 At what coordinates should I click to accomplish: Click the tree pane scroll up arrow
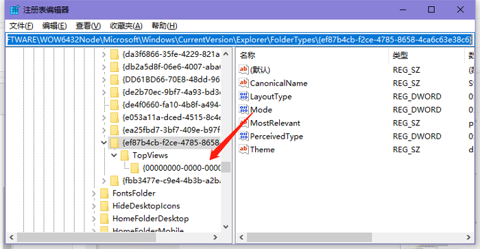coord(226,54)
